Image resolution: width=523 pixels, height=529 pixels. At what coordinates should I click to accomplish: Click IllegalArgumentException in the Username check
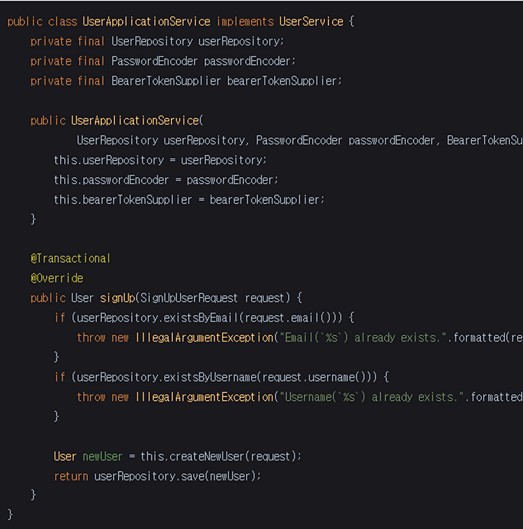tap(204, 397)
